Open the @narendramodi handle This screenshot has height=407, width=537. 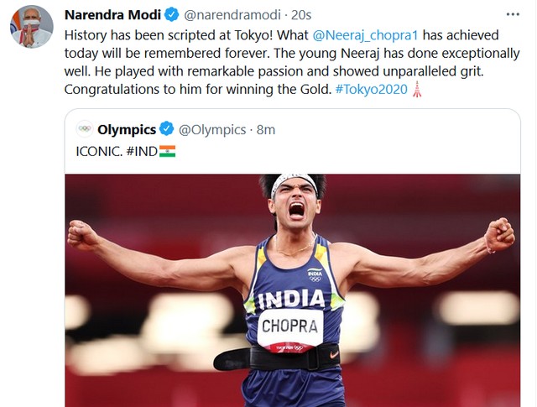pos(232,15)
